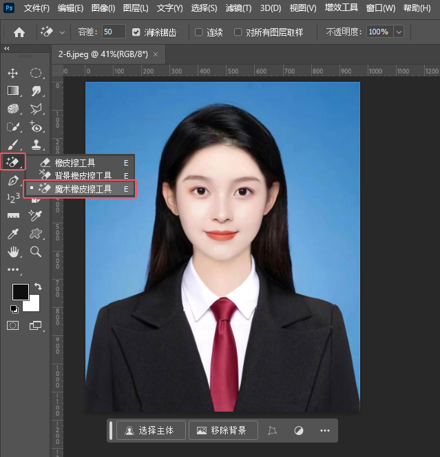Image resolution: width=440 pixels, height=457 pixels.
Task: Select the Clone Stamp tool
Action: [36, 144]
